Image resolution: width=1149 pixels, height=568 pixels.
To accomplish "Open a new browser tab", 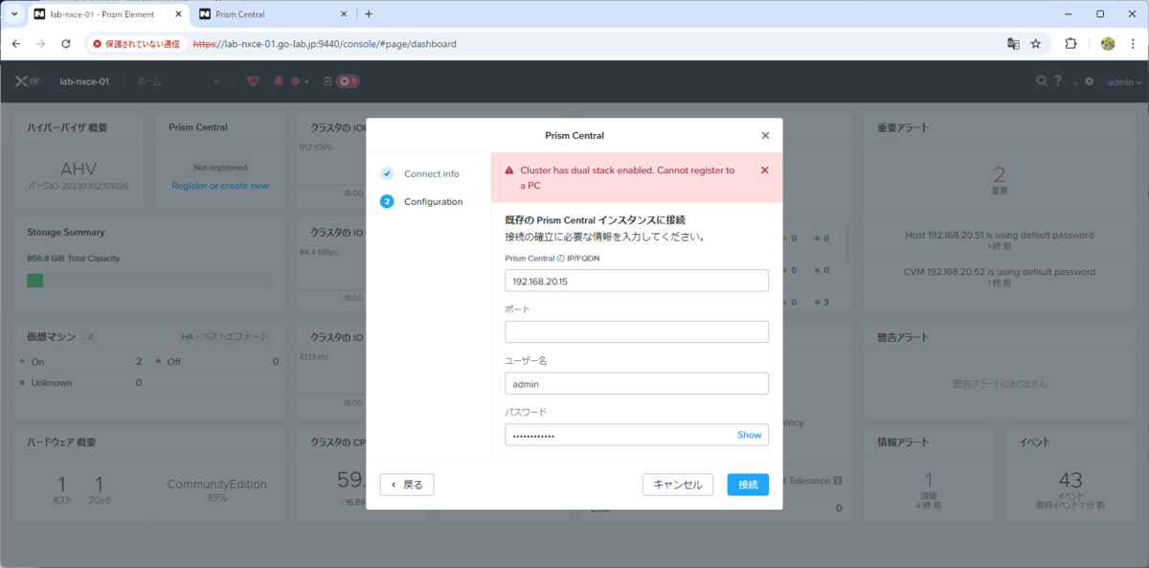I will tap(369, 14).
